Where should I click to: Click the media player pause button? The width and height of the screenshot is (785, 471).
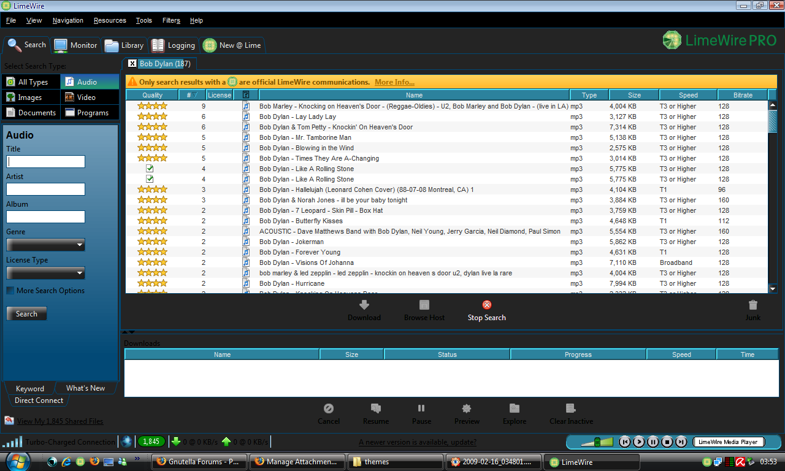coord(653,442)
